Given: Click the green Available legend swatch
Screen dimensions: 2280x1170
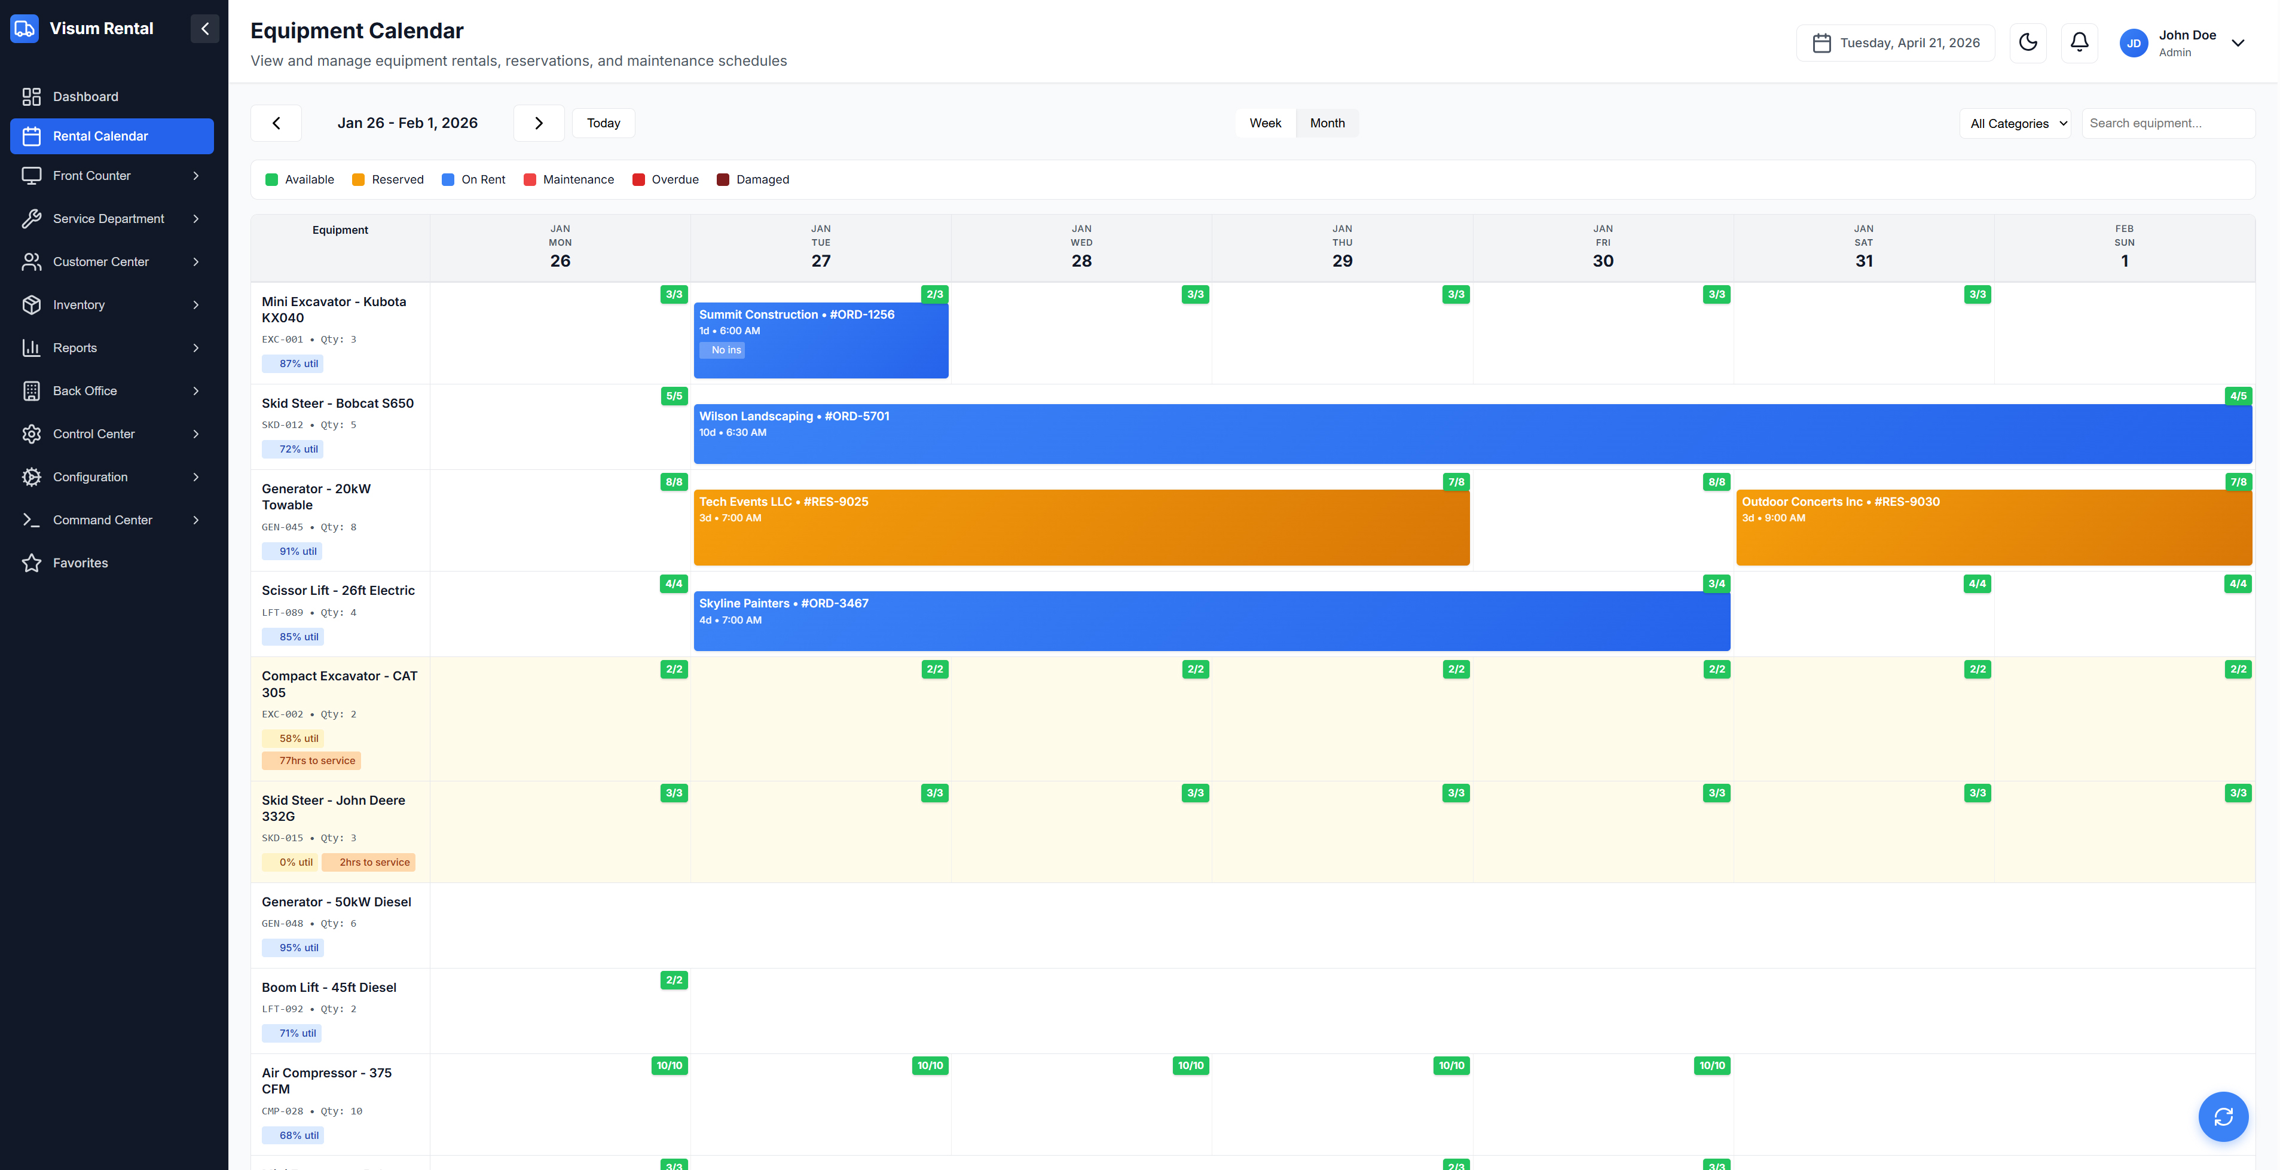Looking at the screenshot, I should (272, 180).
